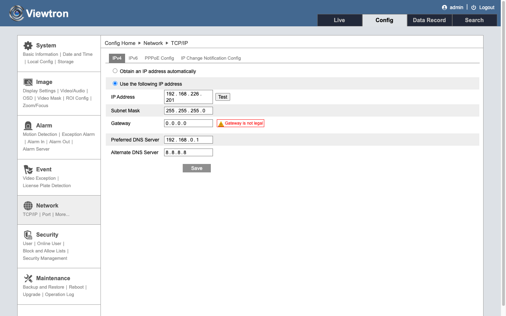506x316 pixels.
Task: Click the IP Address input field
Action: click(x=188, y=97)
